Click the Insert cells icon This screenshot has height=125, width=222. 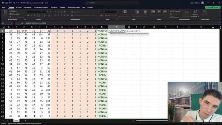pos(153,11)
